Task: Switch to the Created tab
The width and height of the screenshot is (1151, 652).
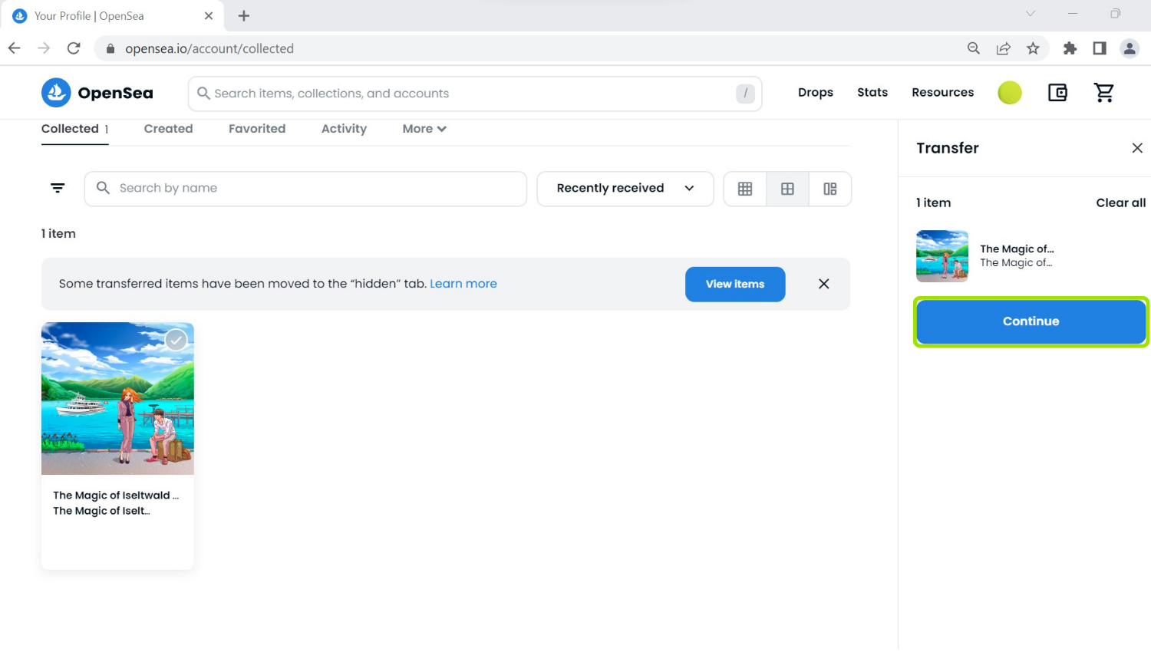Action: [168, 129]
